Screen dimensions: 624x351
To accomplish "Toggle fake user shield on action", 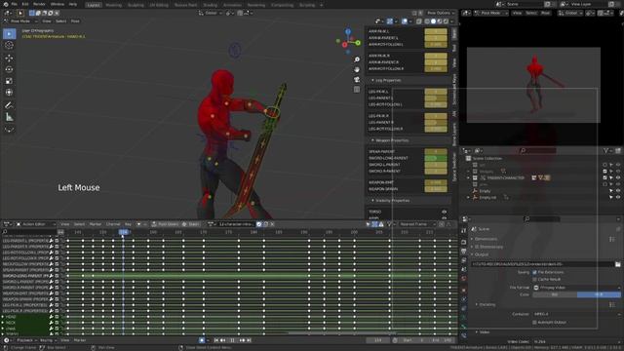I will (259, 224).
